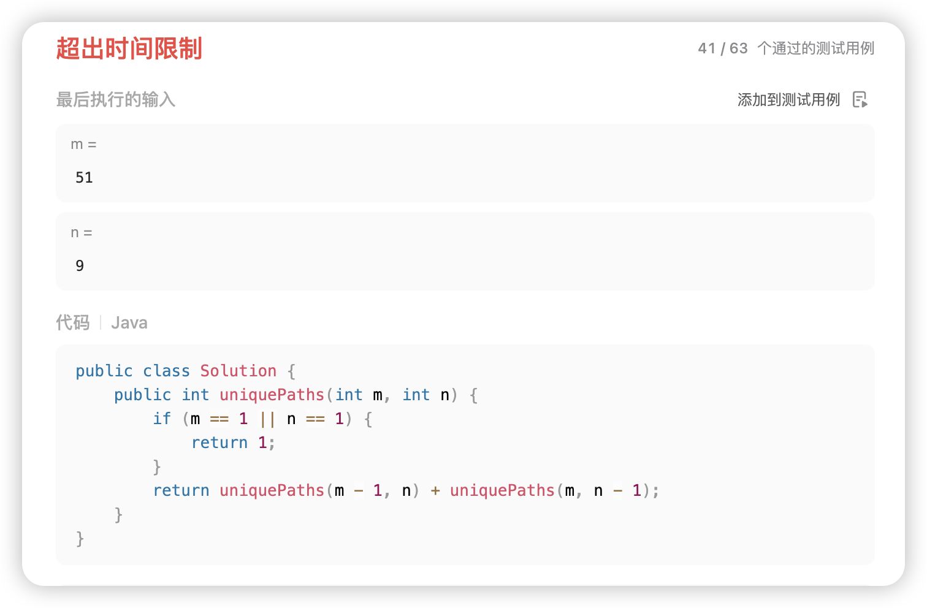Click the n input value 9
Screen dimensions: 927x608
(80, 266)
